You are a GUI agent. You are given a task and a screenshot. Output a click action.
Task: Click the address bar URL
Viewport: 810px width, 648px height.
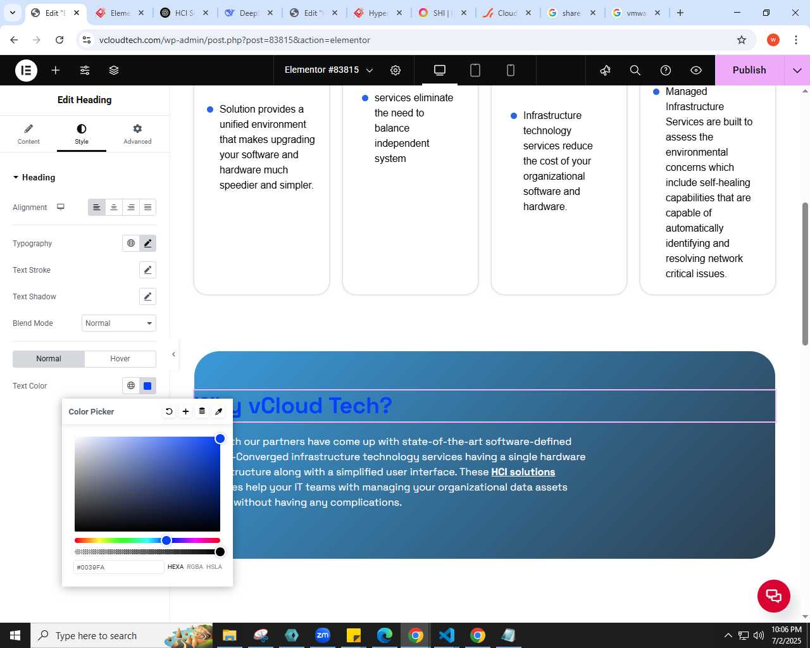(235, 40)
